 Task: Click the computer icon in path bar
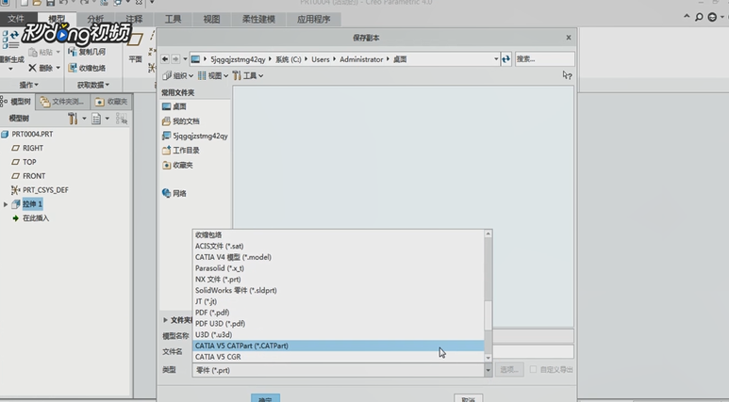pyautogui.click(x=196, y=59)
